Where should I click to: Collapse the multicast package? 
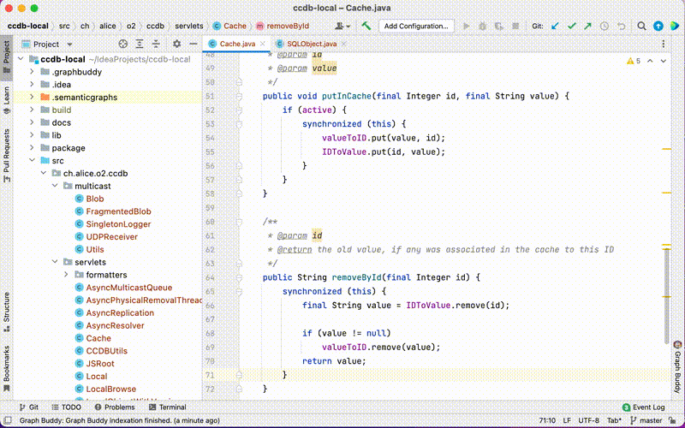point(56,186)
